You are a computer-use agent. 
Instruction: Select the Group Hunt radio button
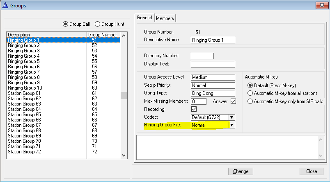tap(97, 24)
